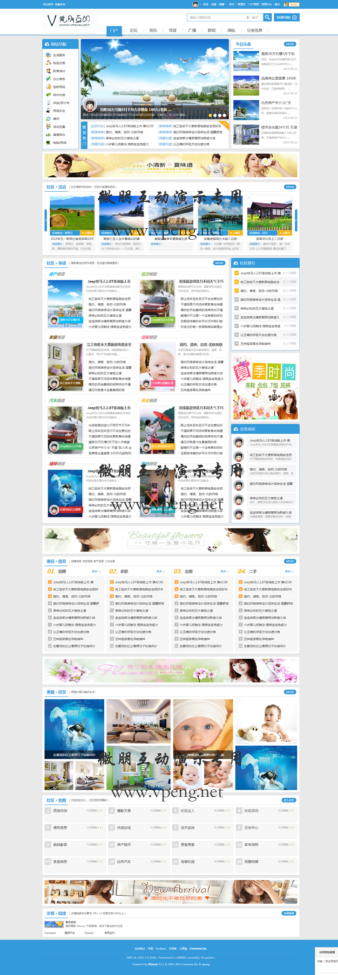Select the 论坛 navigation tab
This screenshot has height=975, width=338.
(134, 30)
